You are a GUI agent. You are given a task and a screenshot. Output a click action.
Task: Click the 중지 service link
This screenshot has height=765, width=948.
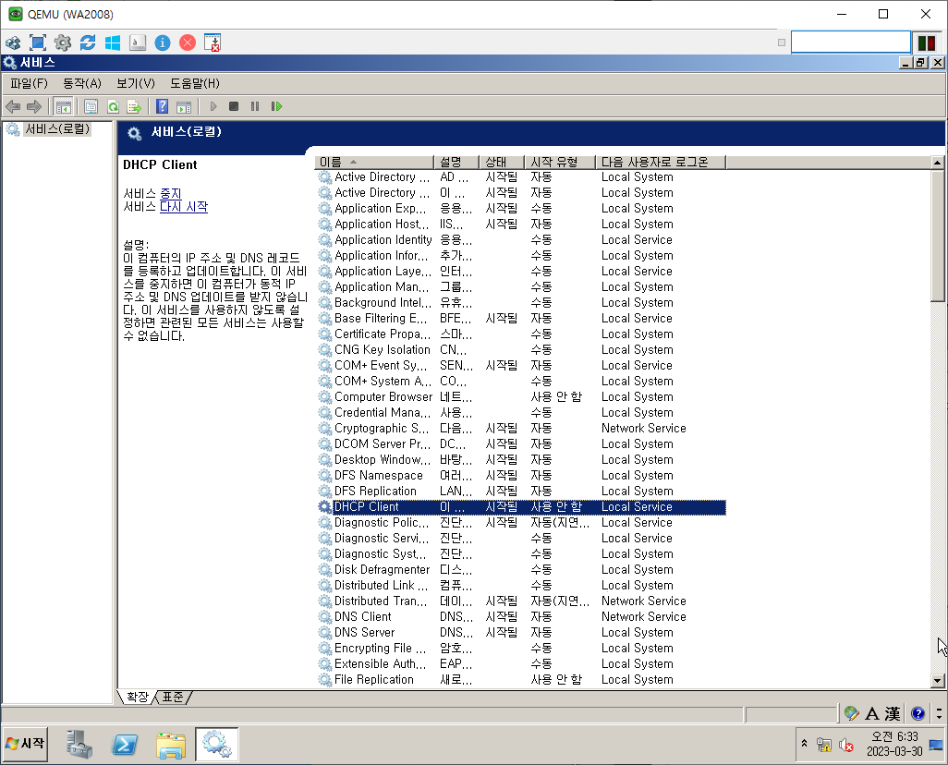[x=171, y=193]
